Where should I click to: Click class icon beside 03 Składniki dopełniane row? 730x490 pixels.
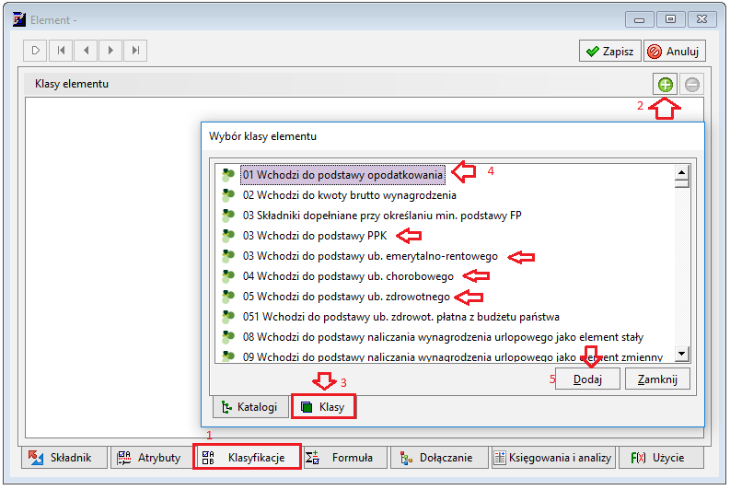click(228, 216)
